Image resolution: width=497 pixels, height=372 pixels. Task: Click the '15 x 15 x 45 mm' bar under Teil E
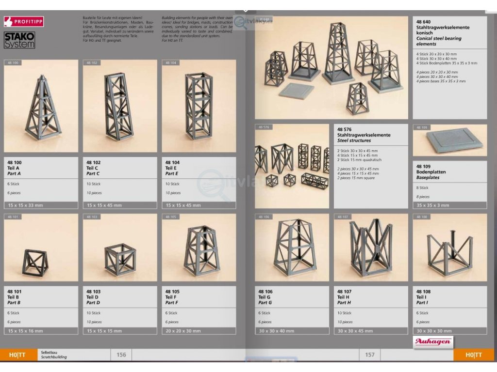[x=199, y=205]
